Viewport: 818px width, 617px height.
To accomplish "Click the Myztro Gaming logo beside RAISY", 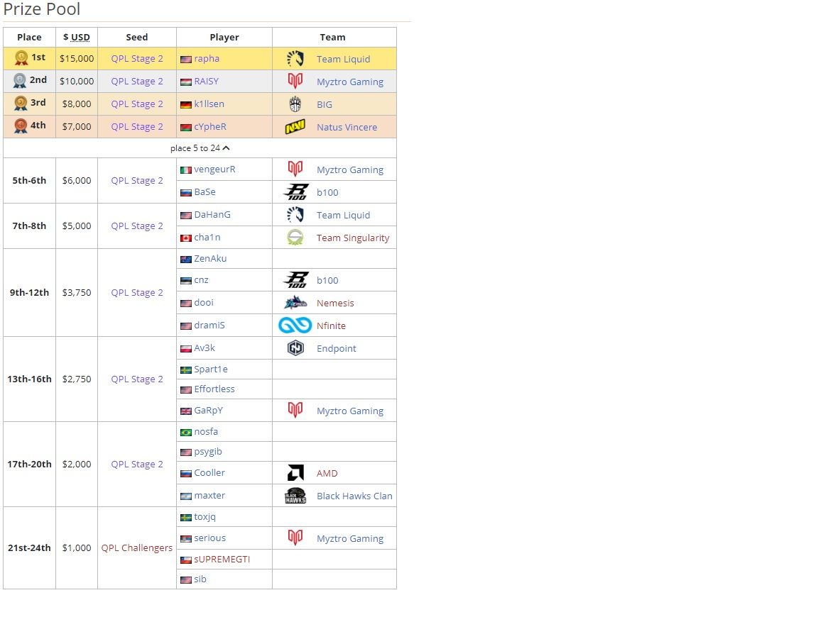I will point(295,81).
